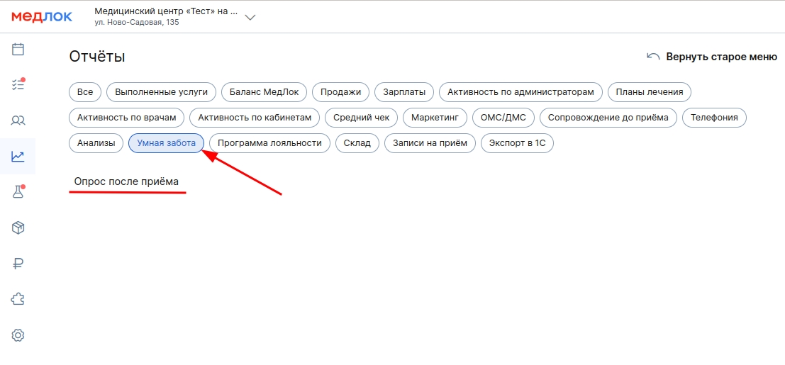Open the ruble finance icon in sidebar
785x365 pixels.
click(18, 264)
